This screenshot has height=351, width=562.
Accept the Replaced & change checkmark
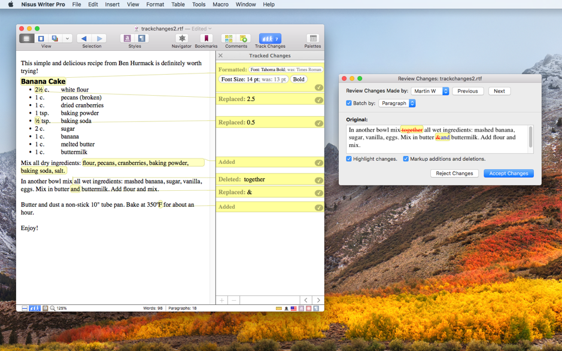pyautogui.click(x=318, y=193)
